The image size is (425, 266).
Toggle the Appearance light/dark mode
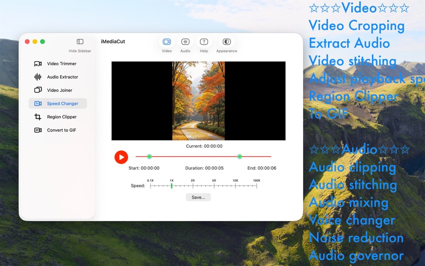click(227, 42)
